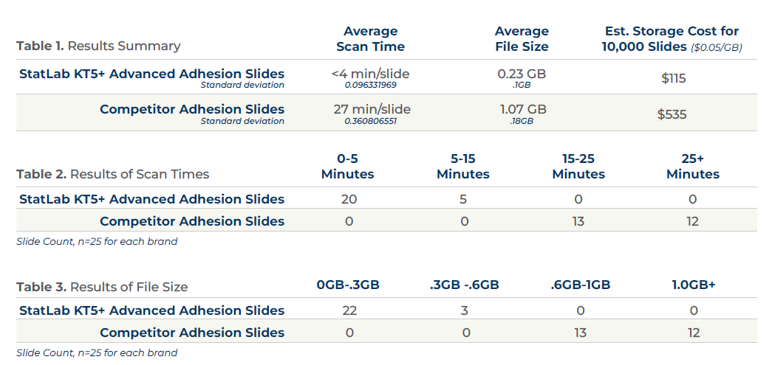Viewport: 772px width, 365px height.
Task: Click the 1.07 GB file size cell
Action: pyautogui.click(x=522, y=109)
